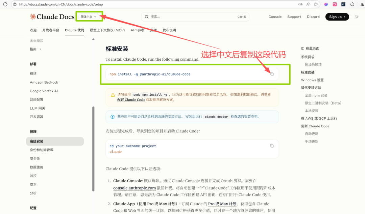
Task: Expand the 指南 sidebar section
Action: [35, 49]
